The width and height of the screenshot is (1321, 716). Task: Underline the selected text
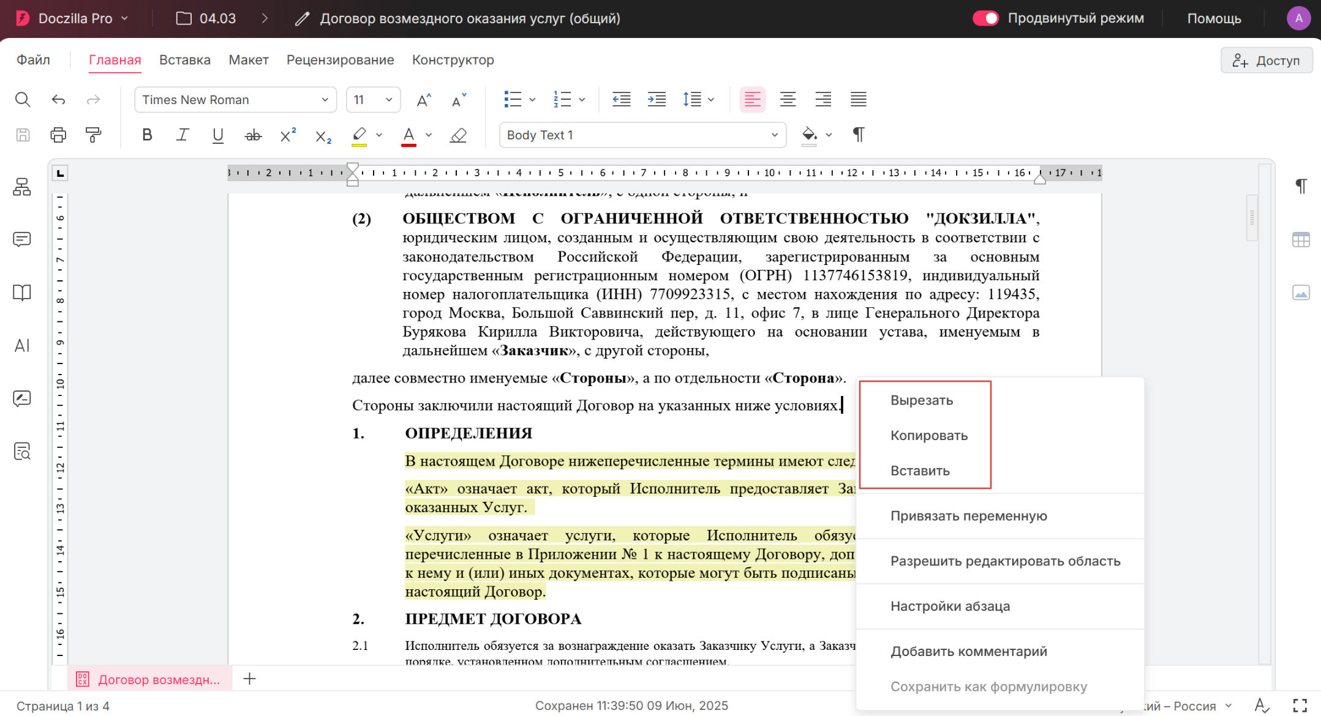pyautogui.click(x=218, y=135)
